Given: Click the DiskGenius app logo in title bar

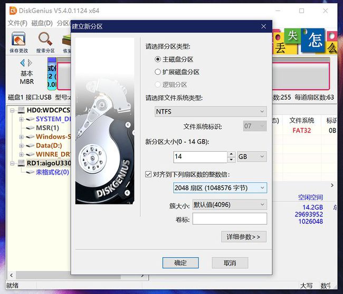Looking at the screenshot, I should tap(13, 11).
